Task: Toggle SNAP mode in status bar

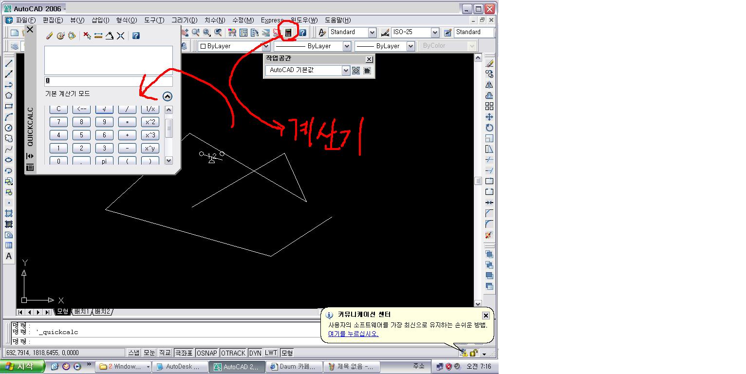Action: (x=134, y=353)
